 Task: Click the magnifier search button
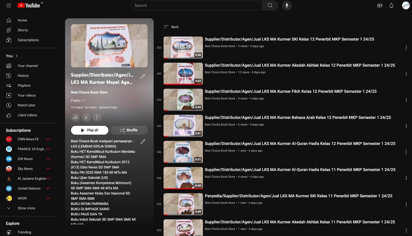[x=270, y=5]
